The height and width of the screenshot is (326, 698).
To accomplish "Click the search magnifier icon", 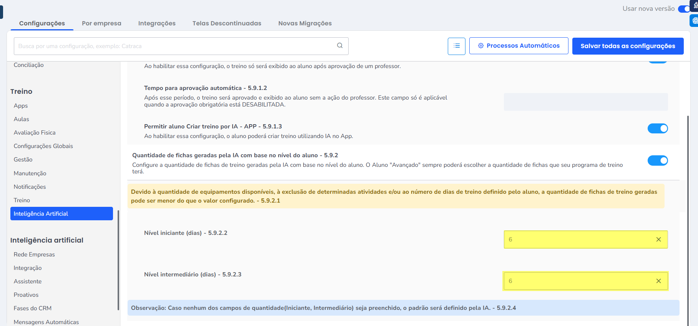I will 340,46.
